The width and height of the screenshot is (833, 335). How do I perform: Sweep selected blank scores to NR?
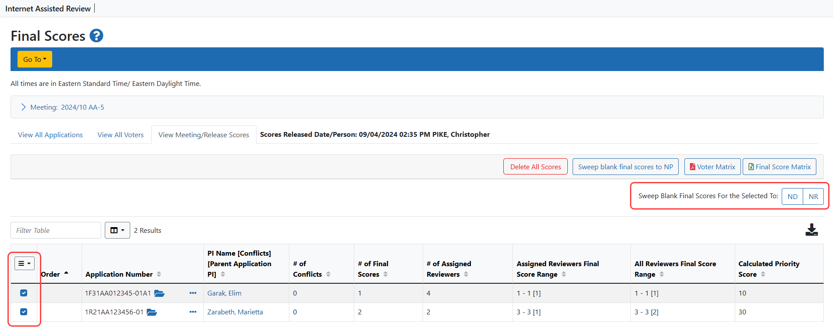813,196
